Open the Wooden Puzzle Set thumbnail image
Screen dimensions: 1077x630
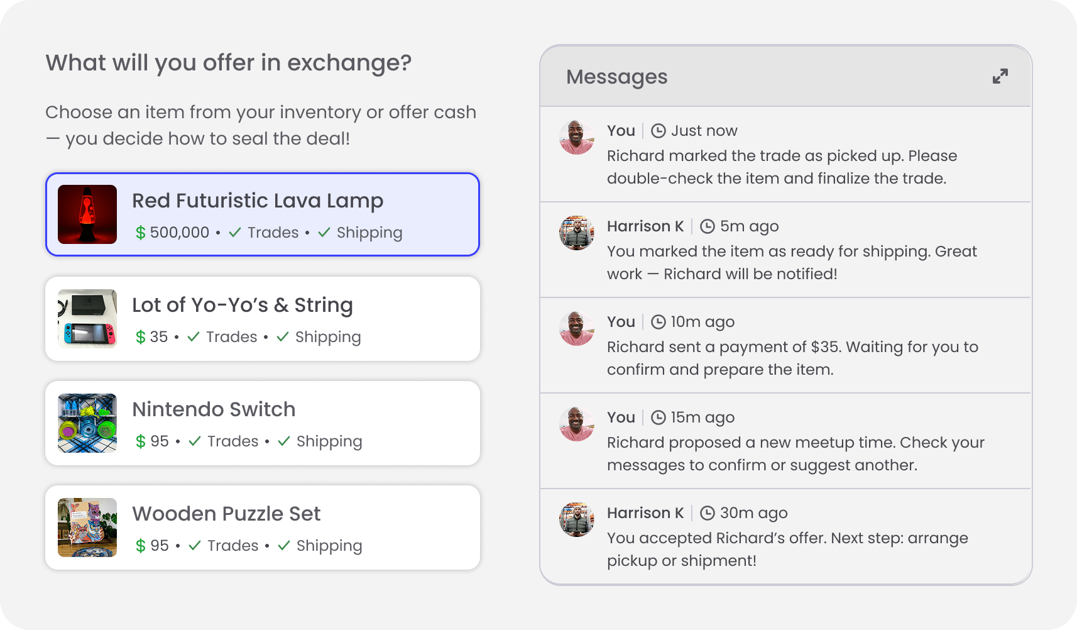pyautogui.click(x=87, y=528)
